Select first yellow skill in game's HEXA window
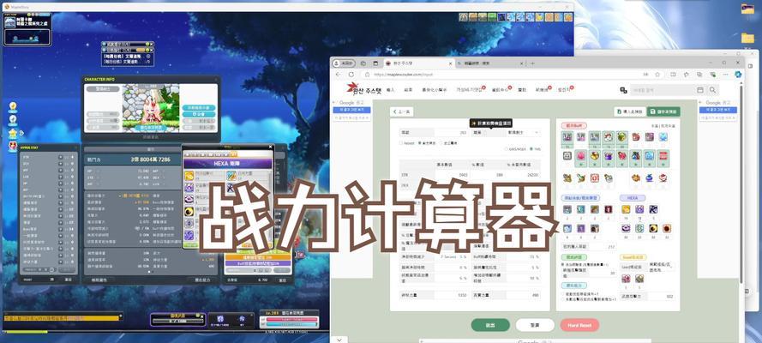The height and width of the screenshot is (343, 762). pos(189,174)
